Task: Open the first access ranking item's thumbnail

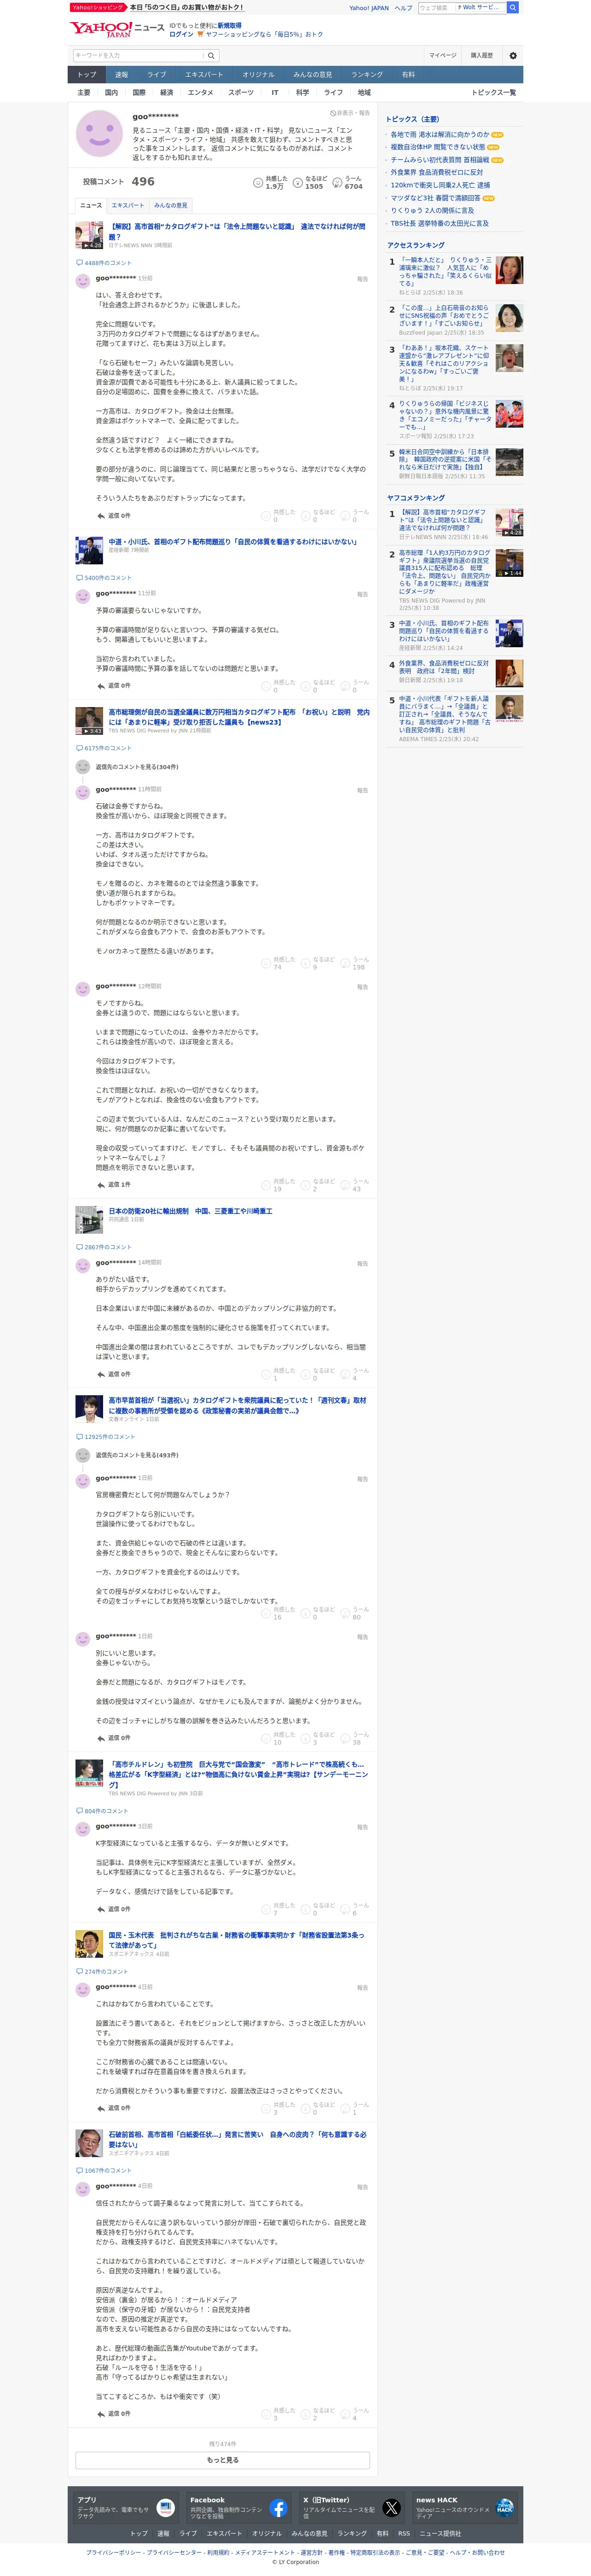Action: pos(509,270)
